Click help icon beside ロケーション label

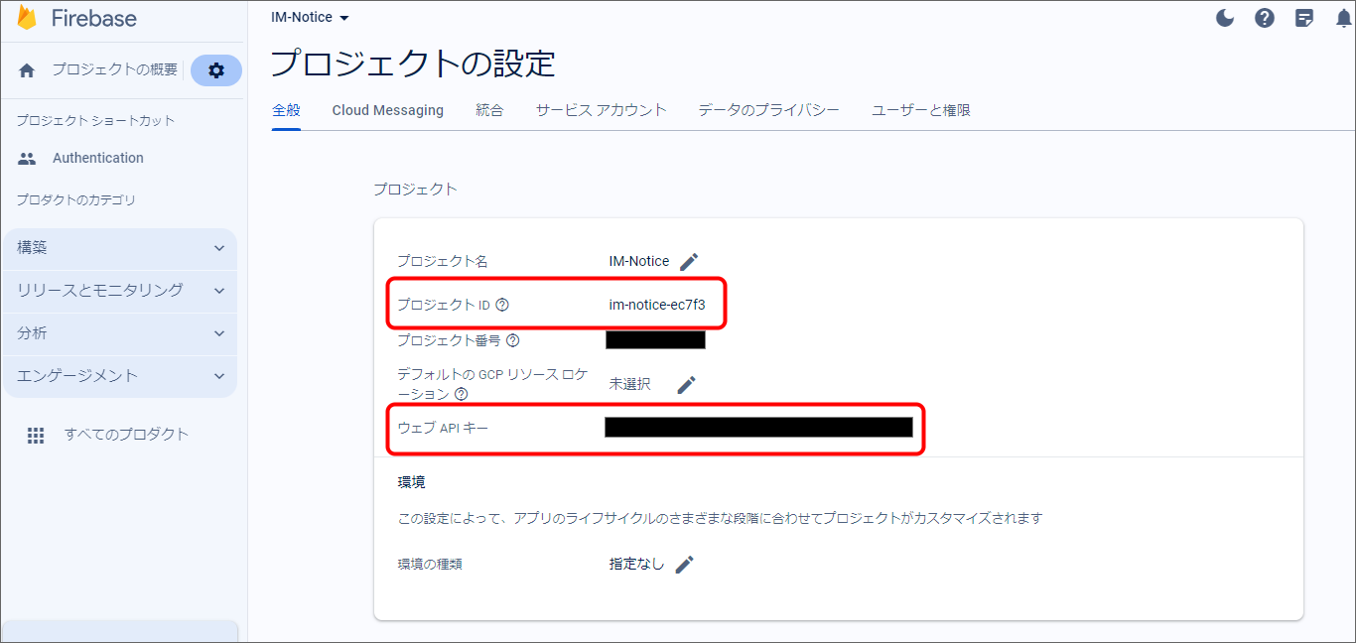[461, 394]
